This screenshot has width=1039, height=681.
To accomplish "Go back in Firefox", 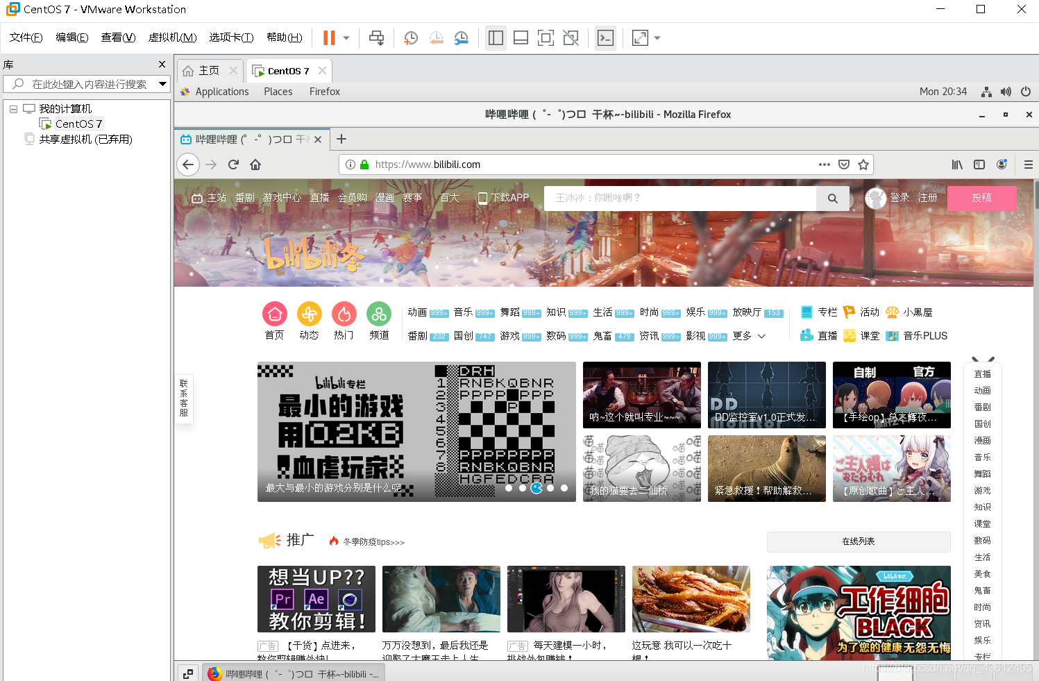I will click(x=188, y=165).
